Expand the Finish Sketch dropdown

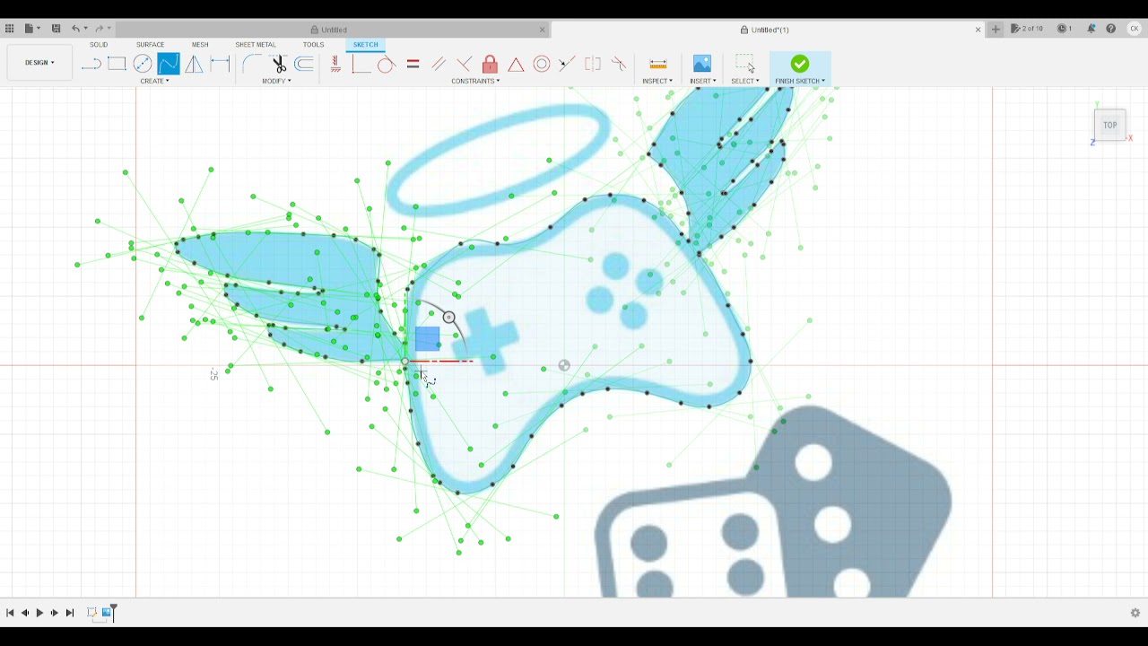(800, 81)
